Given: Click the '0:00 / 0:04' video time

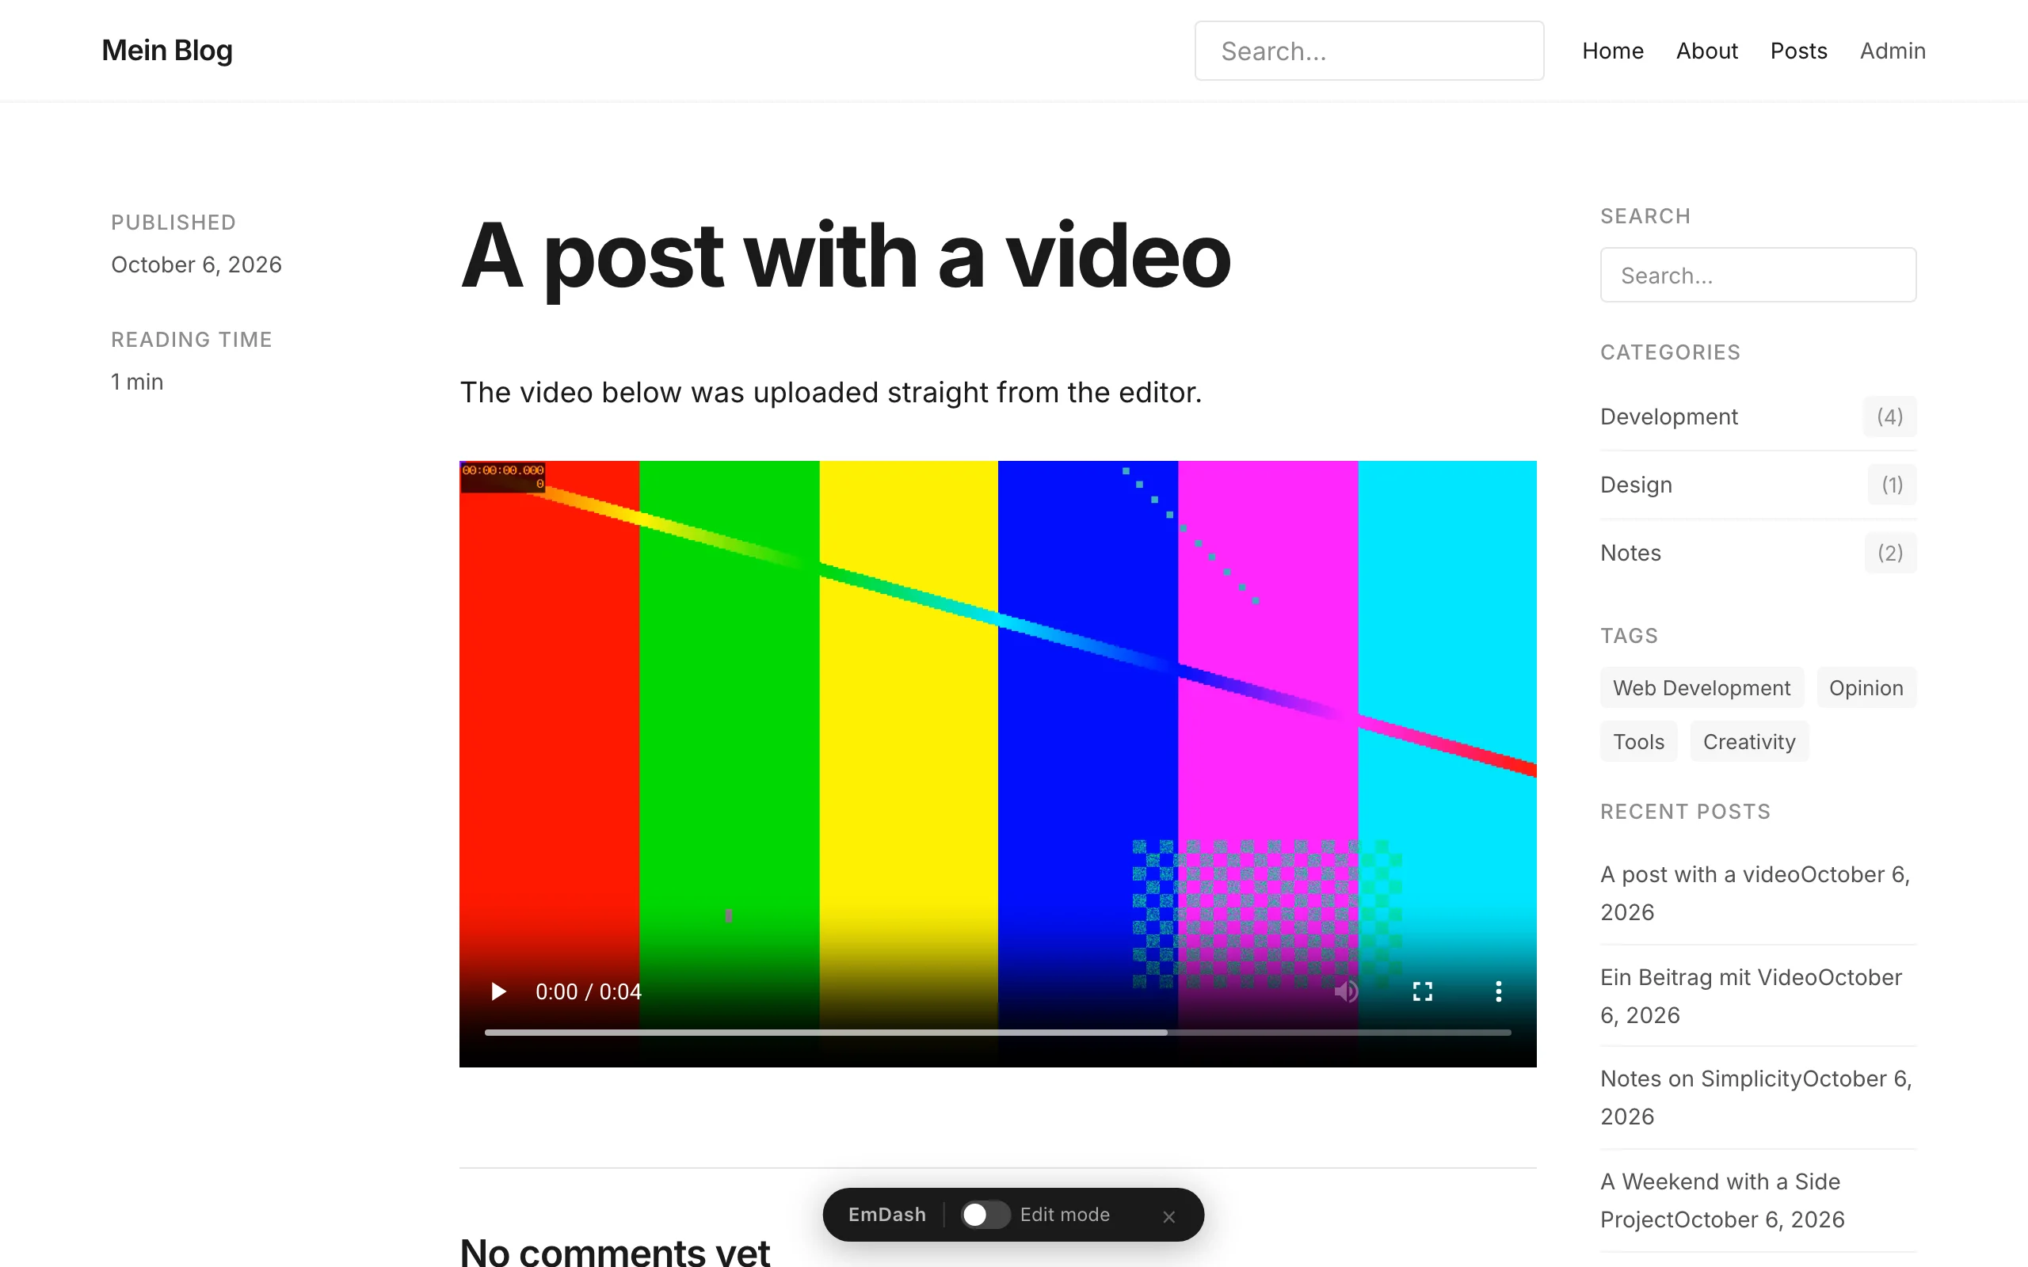Looking at the screenshot, I should pyautogui.click(x=589, y=991).
